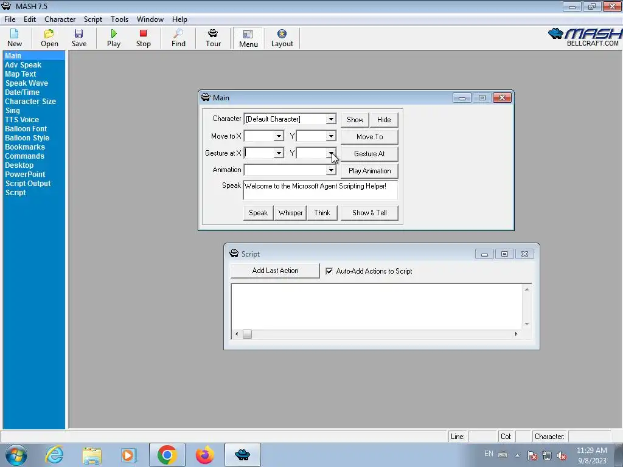Image resolution: width=623 pixels, height=467 pixels.
Task: Stop playback with the red Stop icon
Action: [x=143, y=38]
